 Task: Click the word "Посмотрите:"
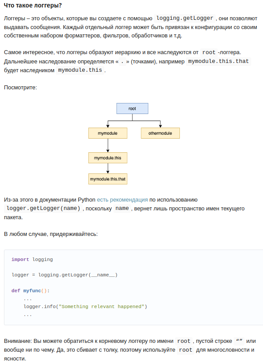(20, 88)
